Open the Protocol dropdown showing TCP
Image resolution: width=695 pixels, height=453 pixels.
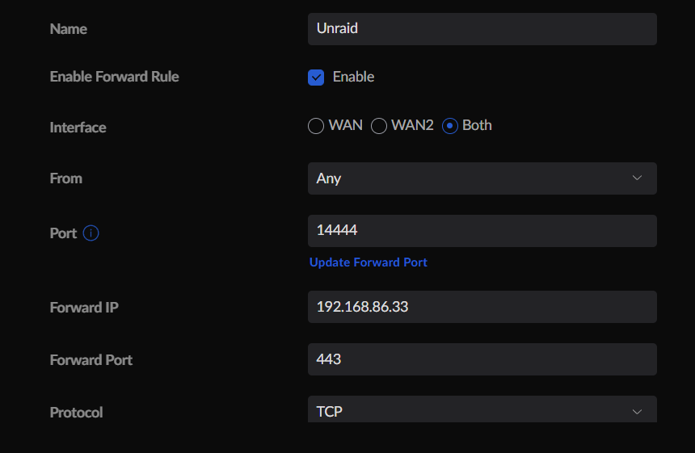click(x=482, y=409)
